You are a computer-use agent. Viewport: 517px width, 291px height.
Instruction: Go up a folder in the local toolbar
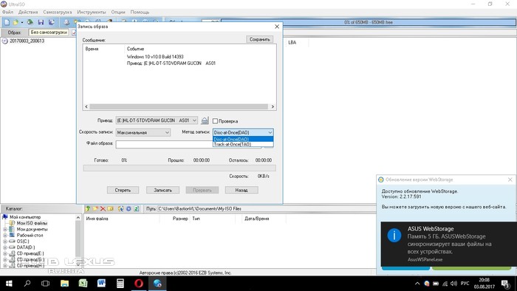[88, 208]
